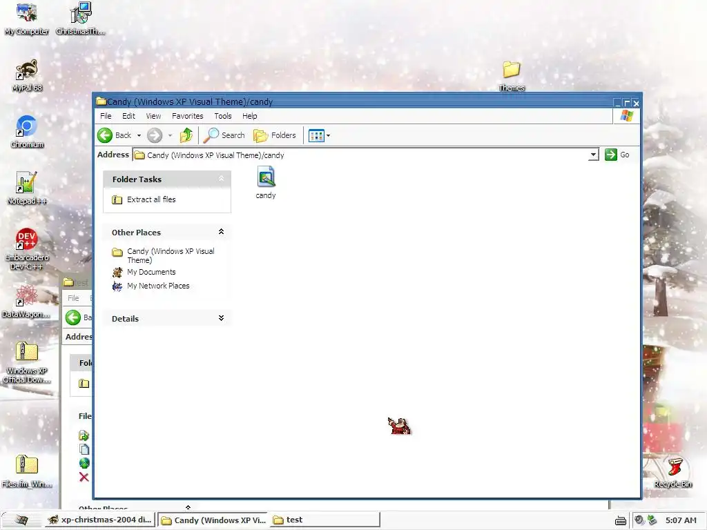The image size is (707, 530).
Task: Toggle the Folders pane
Action: [275, 135]
